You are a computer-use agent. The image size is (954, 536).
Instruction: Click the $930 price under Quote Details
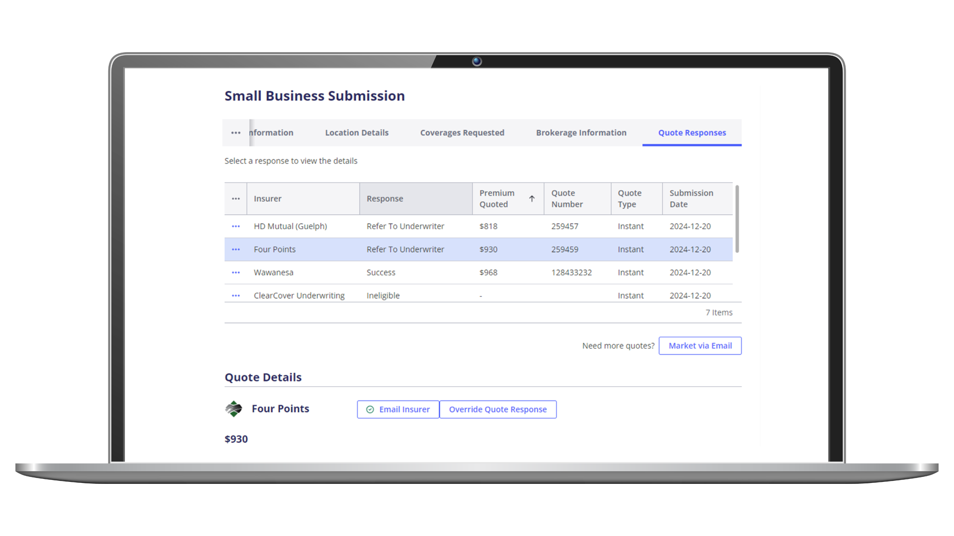click(x=236, y=439)
